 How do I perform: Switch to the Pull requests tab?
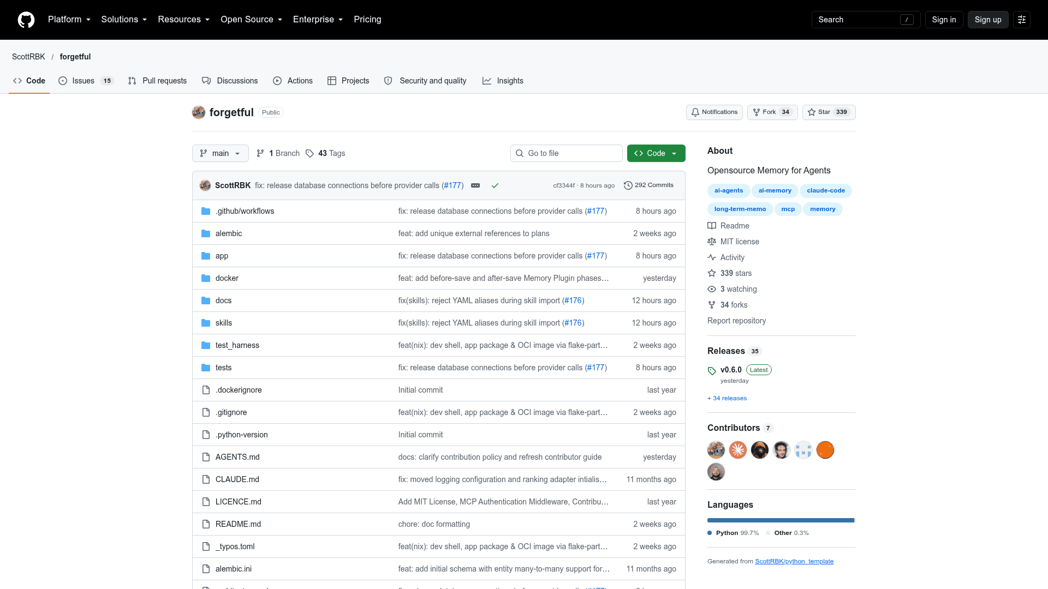pos(157,81)
